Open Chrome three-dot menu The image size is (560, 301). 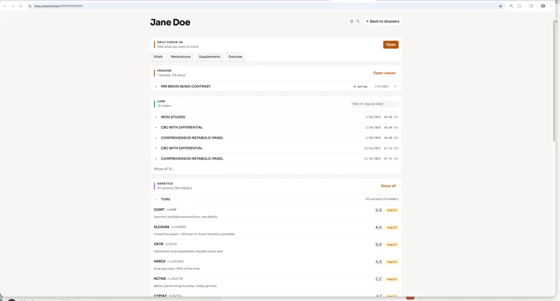coord(551,6)
